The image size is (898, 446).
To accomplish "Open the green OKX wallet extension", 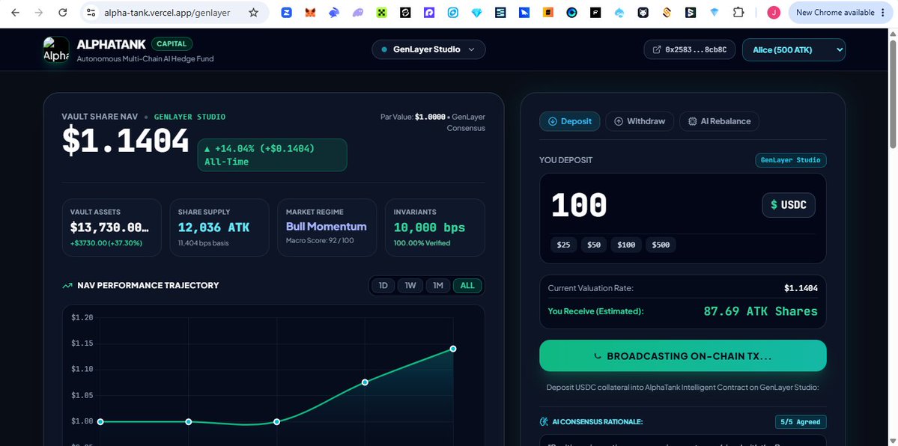I will tap(381, 12).
